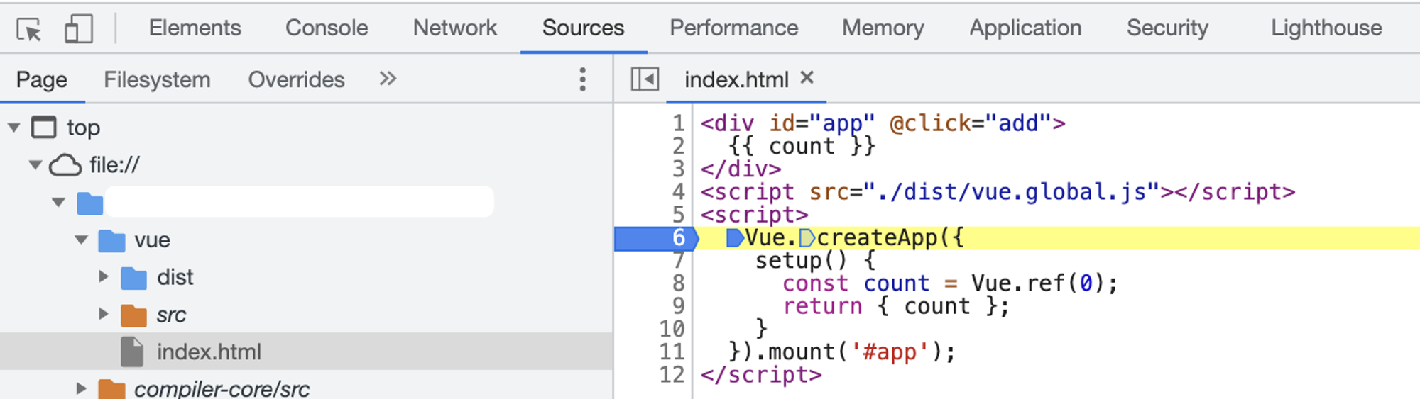
Task: Select the index.html editor tab
Action: pyautogui.click(x=736, y=79)
